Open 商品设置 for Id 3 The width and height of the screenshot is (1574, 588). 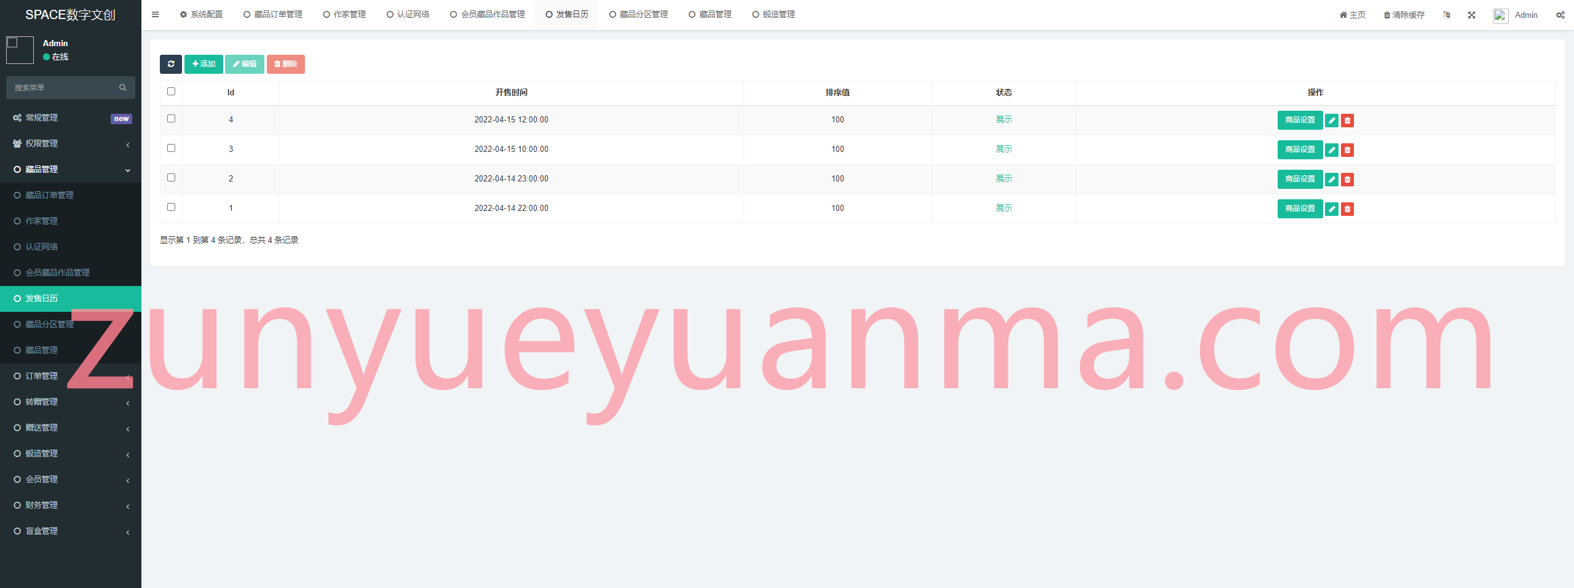pyautogui.click(x=1300, y=150)
